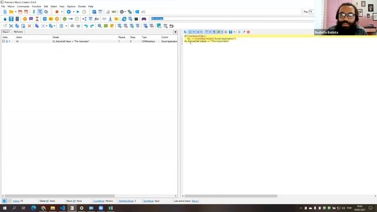Expand the Play button dropdown arrow
Screen dimensions: 377x212
point(73,12)
